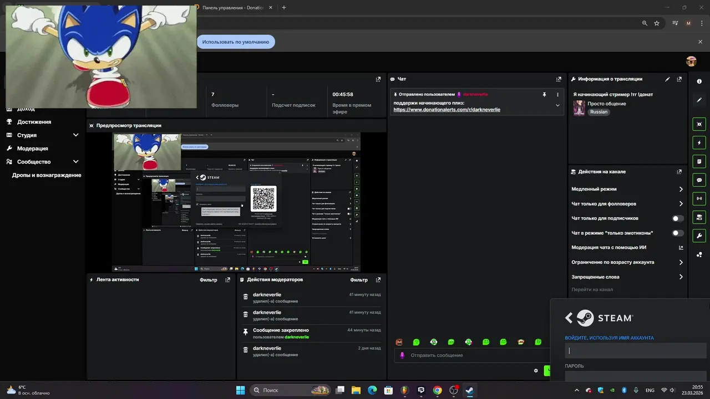This screenshot has height=399, width=710.
Task: Click the green clip capture quick action
Action: click(699, 124)
